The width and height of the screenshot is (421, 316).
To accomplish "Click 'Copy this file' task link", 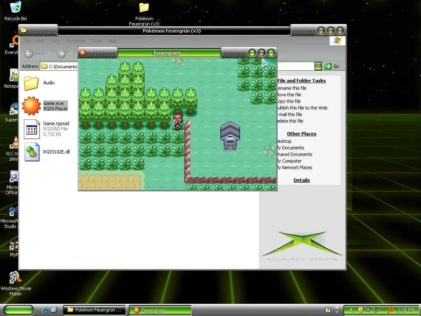I will pos(289,101).
